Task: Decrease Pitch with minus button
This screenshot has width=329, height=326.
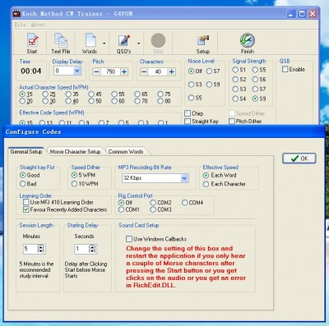Action: tap(96, 72)
